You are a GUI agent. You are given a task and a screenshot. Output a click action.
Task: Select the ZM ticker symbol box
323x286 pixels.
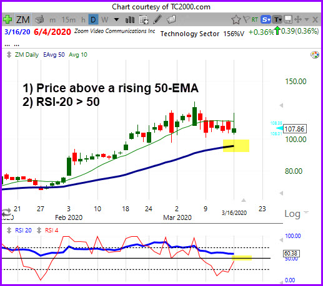point(23,20)
